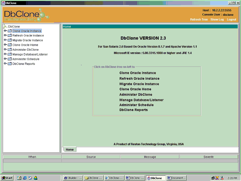Click the active DbClone taskbar button

[156, 178]
